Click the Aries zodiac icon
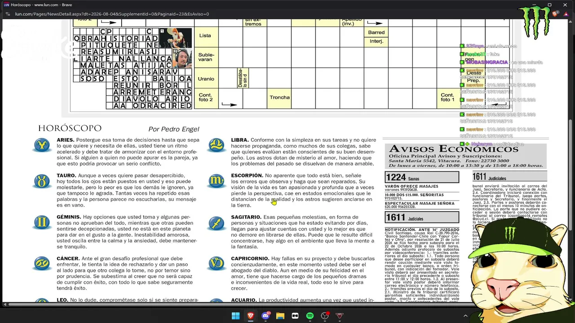Image resolution: width=575 pixels, height=323 pixels. tap(42, 145)
